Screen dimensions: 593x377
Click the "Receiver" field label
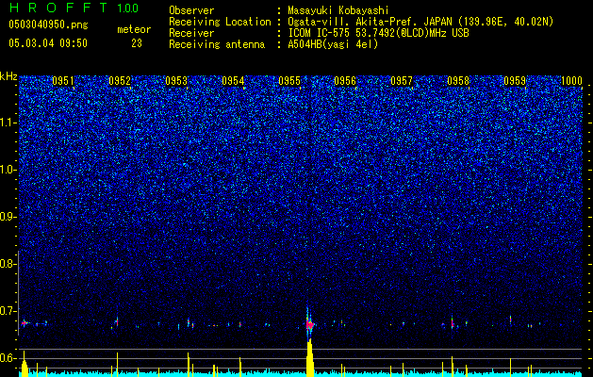click(x=191, y=33)
